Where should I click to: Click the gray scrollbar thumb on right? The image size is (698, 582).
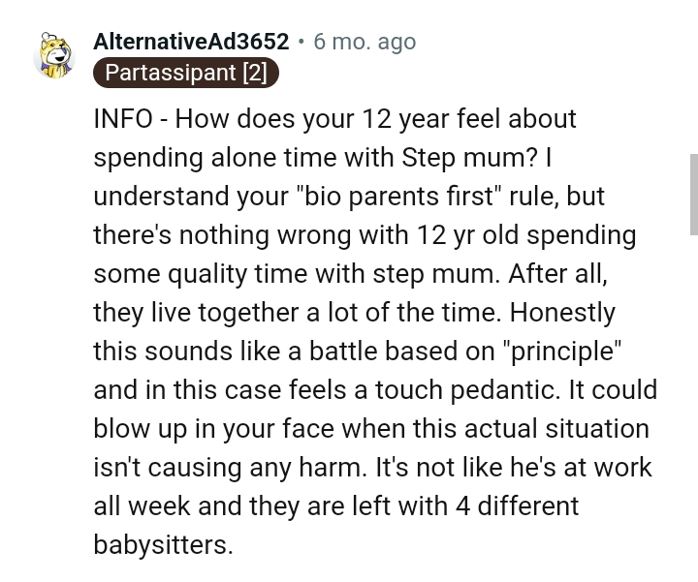pos(693,195)
